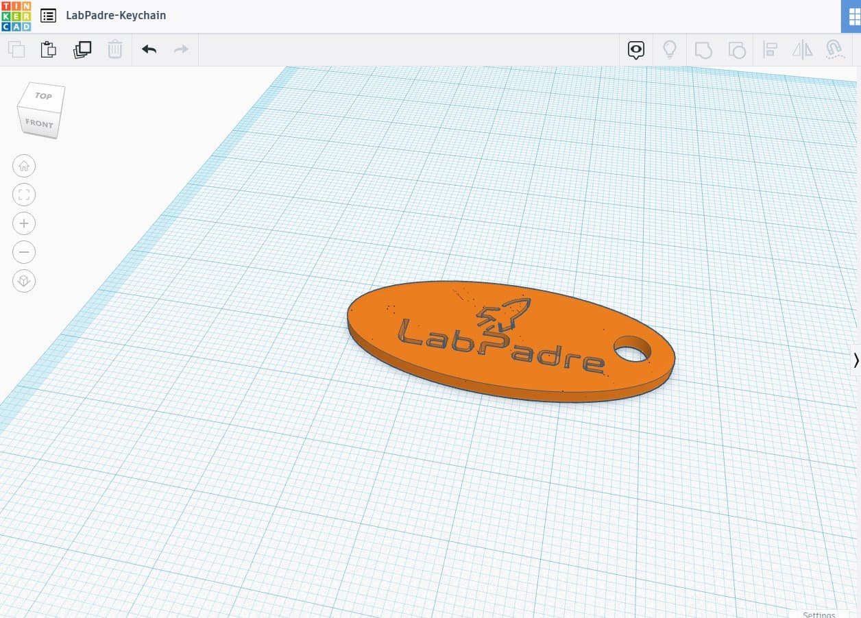Screen dimensions: 861x618
Task: Click the Align tool icon
Action: (x=770, y=49)
